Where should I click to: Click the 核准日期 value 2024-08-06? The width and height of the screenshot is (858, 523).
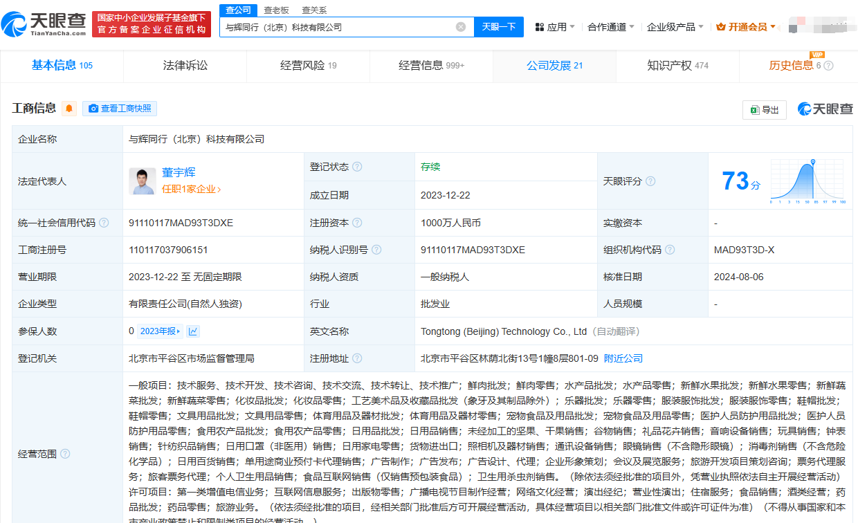[739, 277]
